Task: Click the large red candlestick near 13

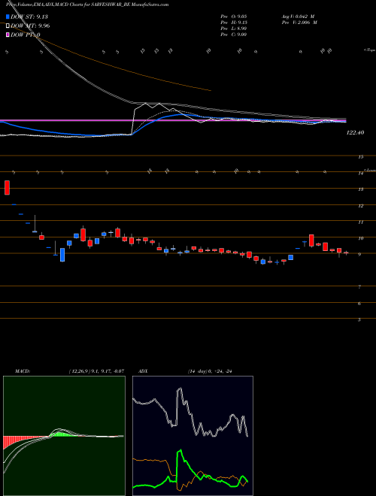Action: click(x=7, y=187)
